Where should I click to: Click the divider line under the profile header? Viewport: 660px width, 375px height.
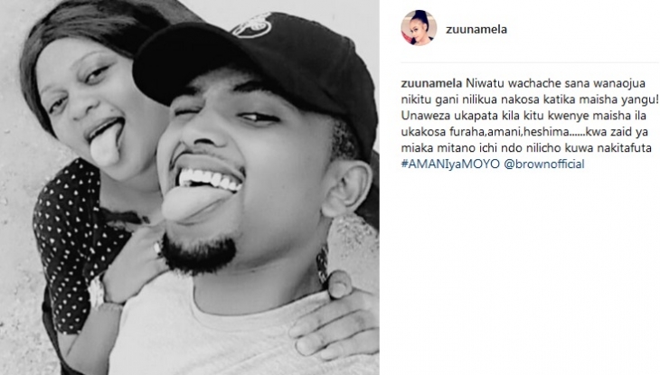pyautogui.click(x=530, y=62)
